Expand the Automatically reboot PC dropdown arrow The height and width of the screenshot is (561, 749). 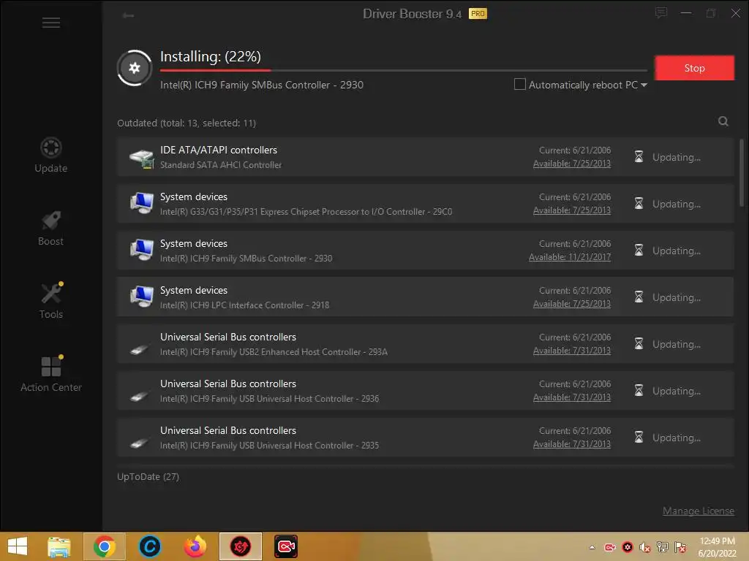tap(644, 85)
